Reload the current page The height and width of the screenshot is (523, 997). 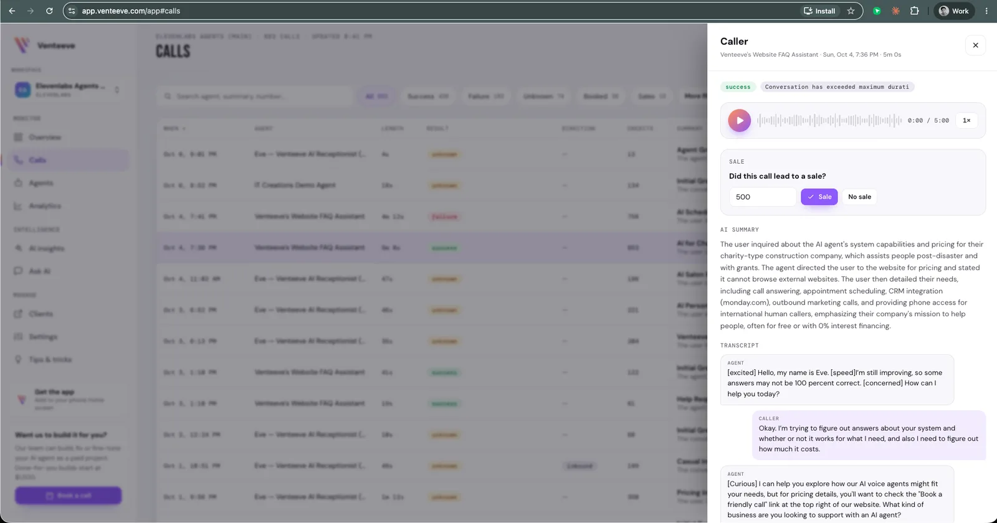[49, 11]
